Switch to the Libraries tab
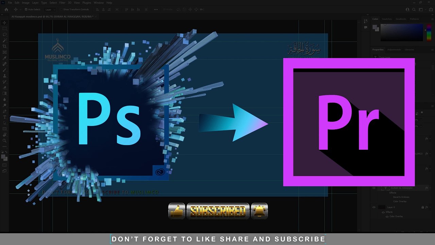The width and height of the screenshot is (435, 245). click(409, 50)
